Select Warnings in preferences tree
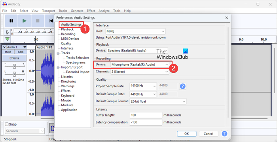The image size is (277, 142). 68,86
